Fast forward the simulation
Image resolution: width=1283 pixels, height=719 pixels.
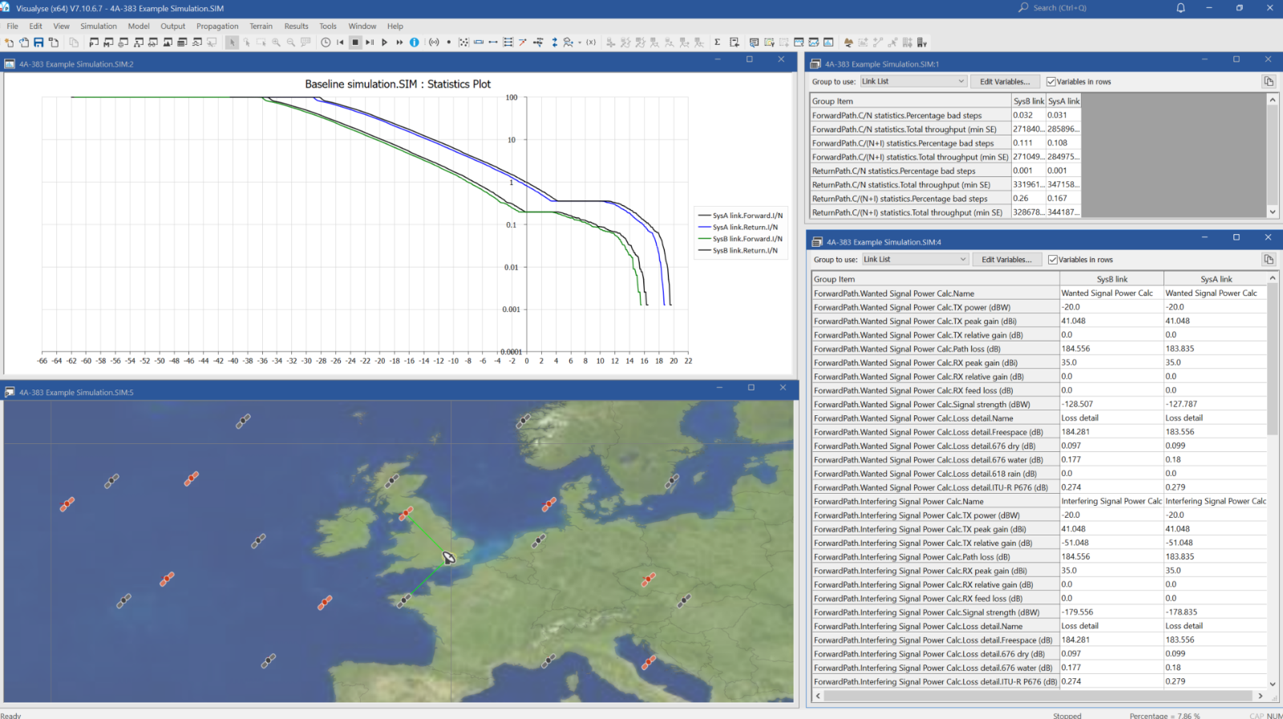[399, 42]
